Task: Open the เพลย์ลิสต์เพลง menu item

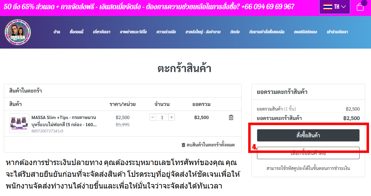Action: 306,32
